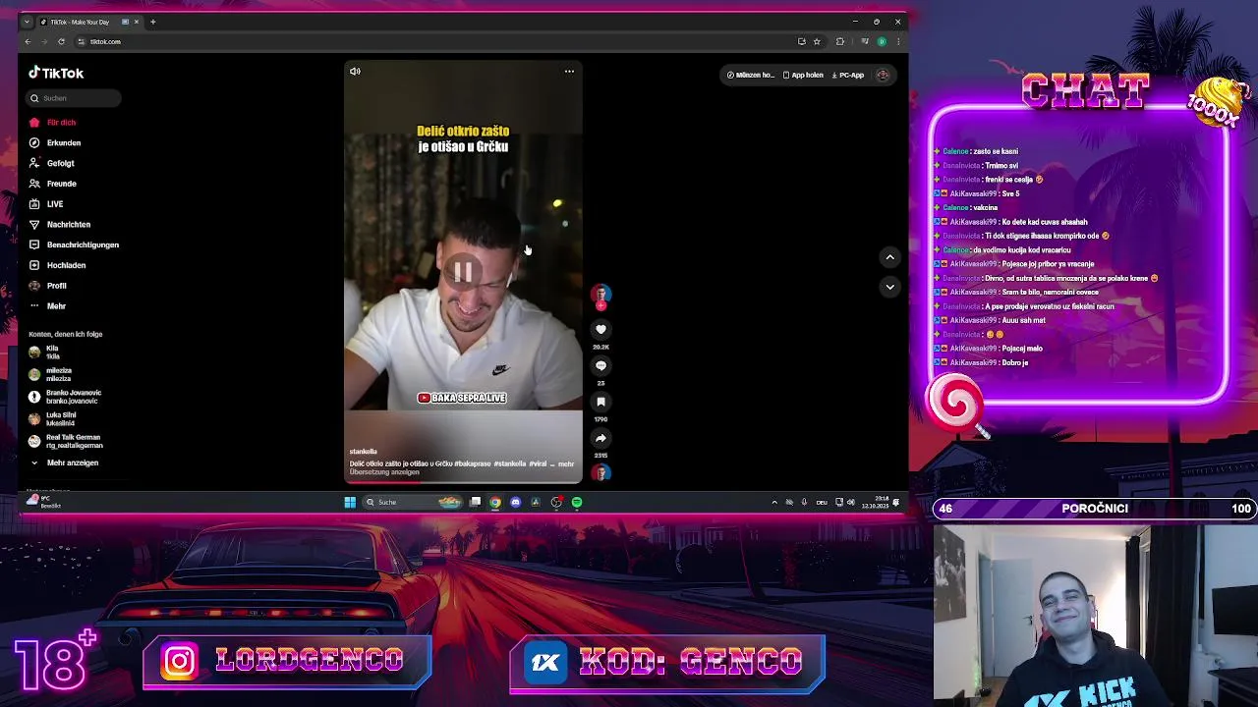The height and width of the screenshot is (707, 1258).
Task: Follow creator via red plus avatar
Action: 600,305
